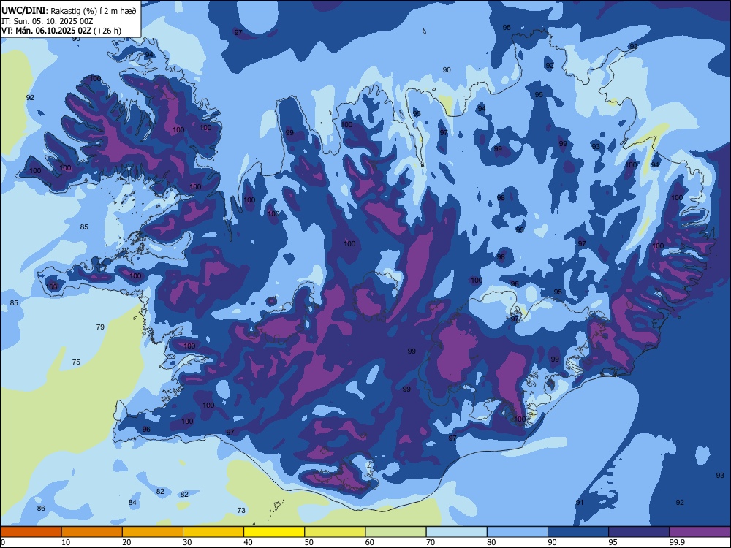
Task: Select the 75 humidity value on the map
Action: click(x=76, y=362)
